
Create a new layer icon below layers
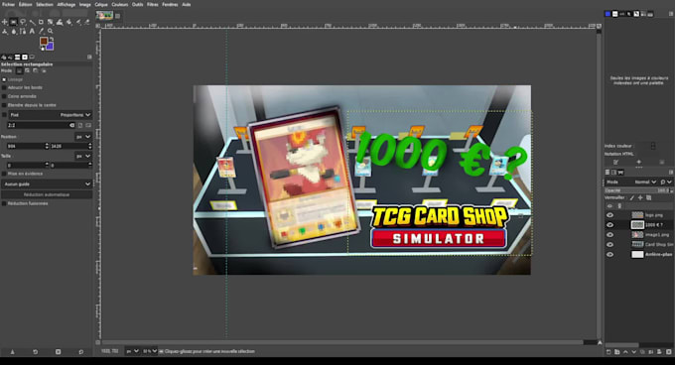(x=608, y=352)
